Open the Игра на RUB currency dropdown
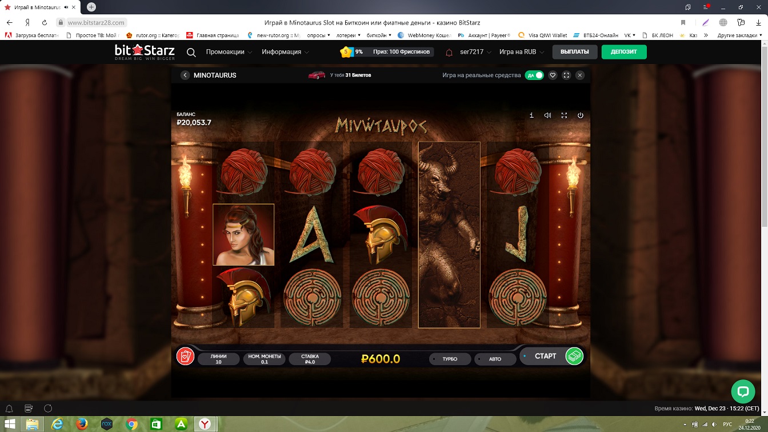The width and height of the screenshot is (768, 432). point(522,52)
